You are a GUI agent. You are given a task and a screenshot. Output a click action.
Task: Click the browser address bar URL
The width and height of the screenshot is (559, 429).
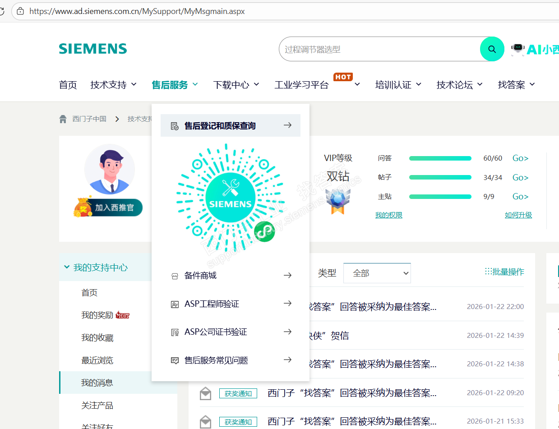tap(137, 11)
